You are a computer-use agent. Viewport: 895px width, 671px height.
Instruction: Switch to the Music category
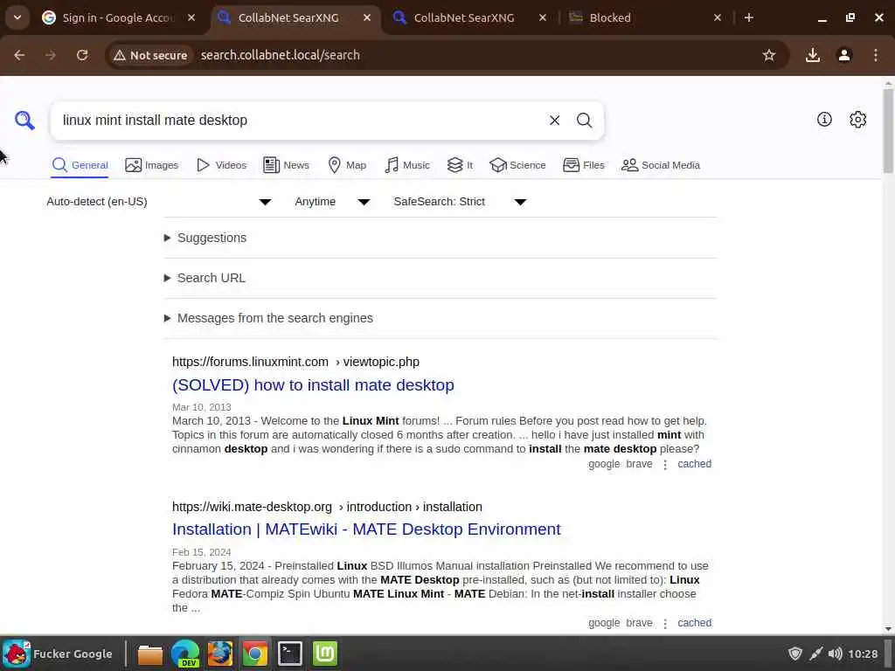(x=407, y=165)
